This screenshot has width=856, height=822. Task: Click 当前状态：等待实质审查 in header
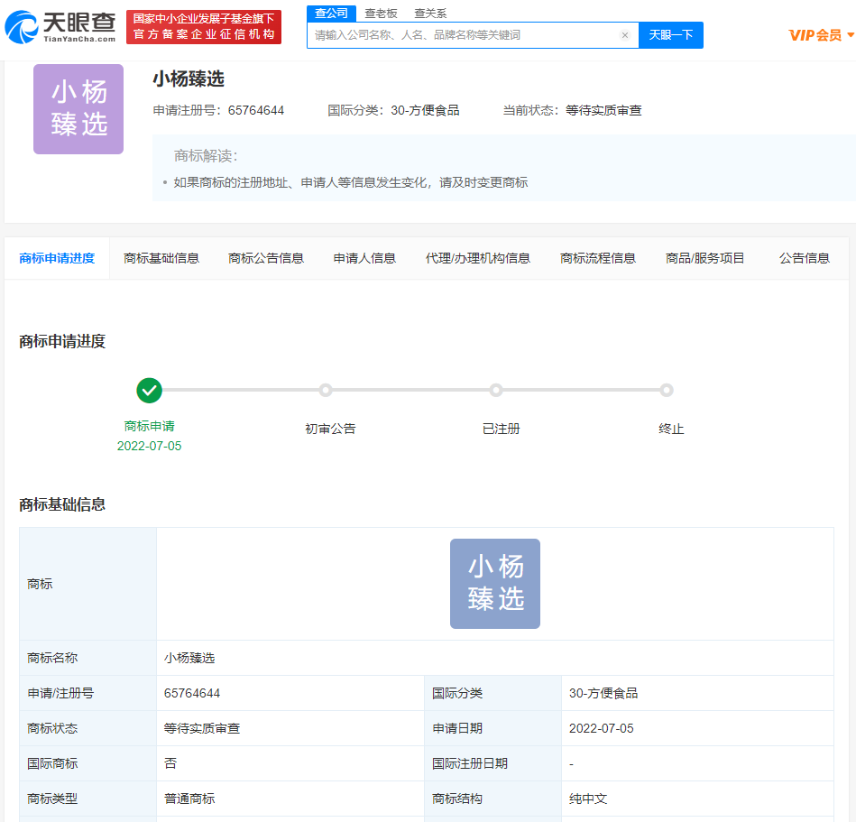tap(572, 110)
